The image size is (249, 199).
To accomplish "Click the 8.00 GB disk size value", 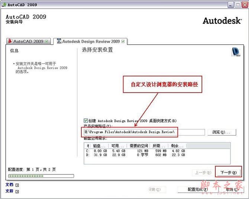I will (x=100, y=151).
